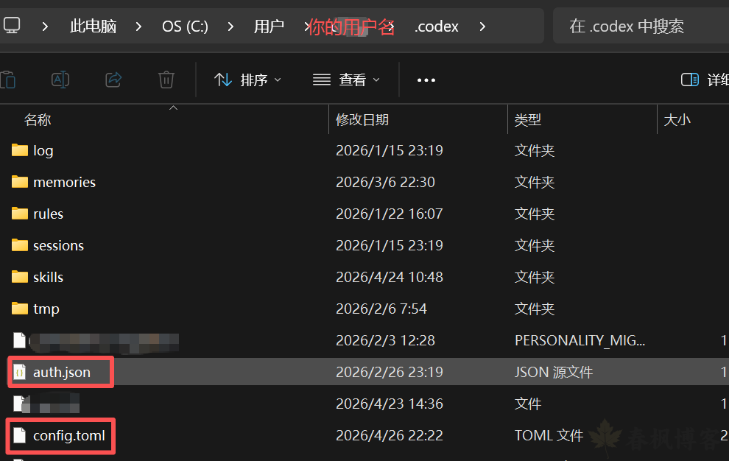Viewport: 729px width, 461px height.
Task: Open the 排序 sort dropdown
Action: [x=248, y=80]
